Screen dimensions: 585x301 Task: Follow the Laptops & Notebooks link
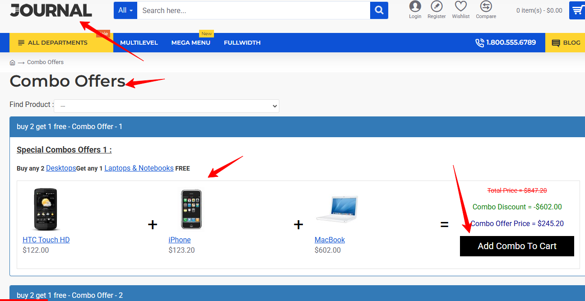[x=139, y=168]
